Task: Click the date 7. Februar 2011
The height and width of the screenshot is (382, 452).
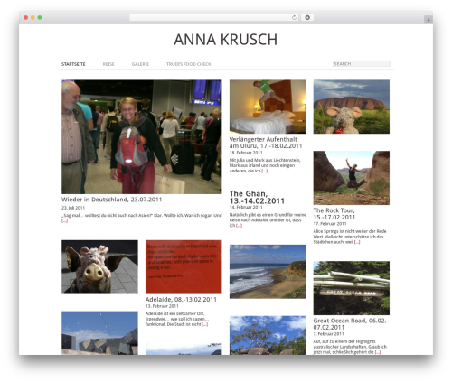Action: tap(328, 334)
